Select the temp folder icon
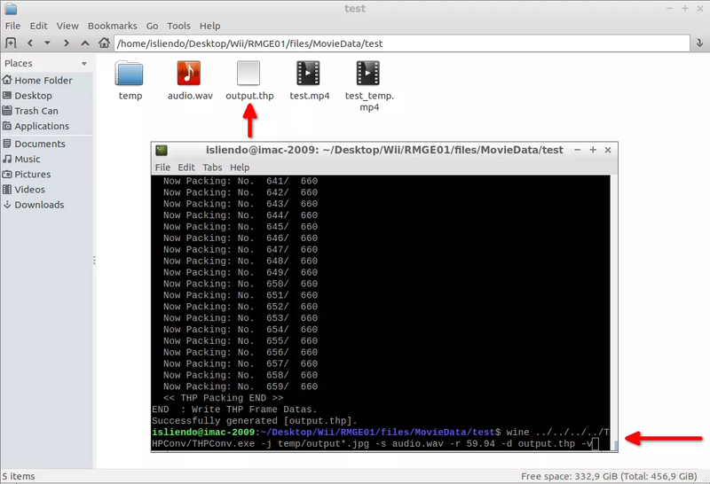 point(130,74)
